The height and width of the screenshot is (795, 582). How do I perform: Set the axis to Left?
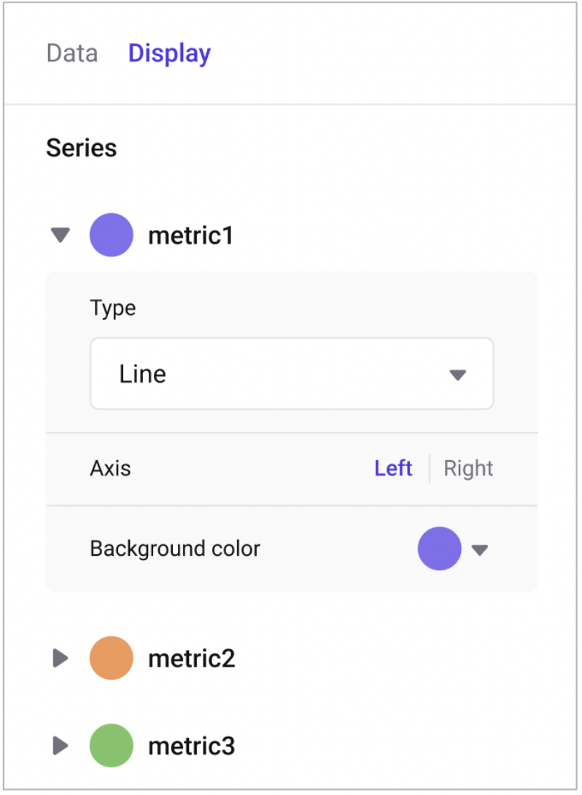pos(393,468)
